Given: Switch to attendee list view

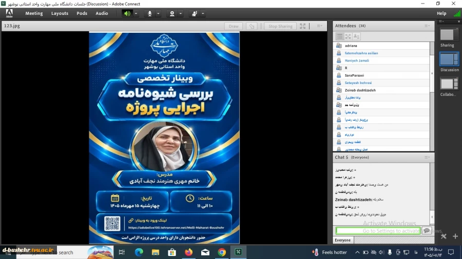Looking at the screenshot, I should pyautogui.click(x=339, y=36).
